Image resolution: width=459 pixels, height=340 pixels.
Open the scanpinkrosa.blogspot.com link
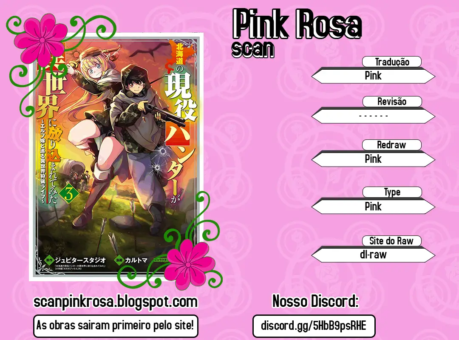pos(116,302)
